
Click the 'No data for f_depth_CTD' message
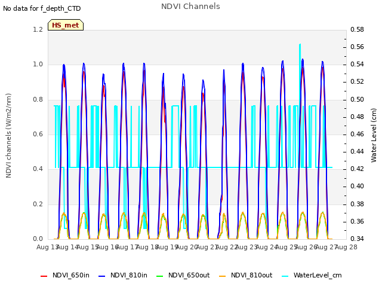coord(42,8)
